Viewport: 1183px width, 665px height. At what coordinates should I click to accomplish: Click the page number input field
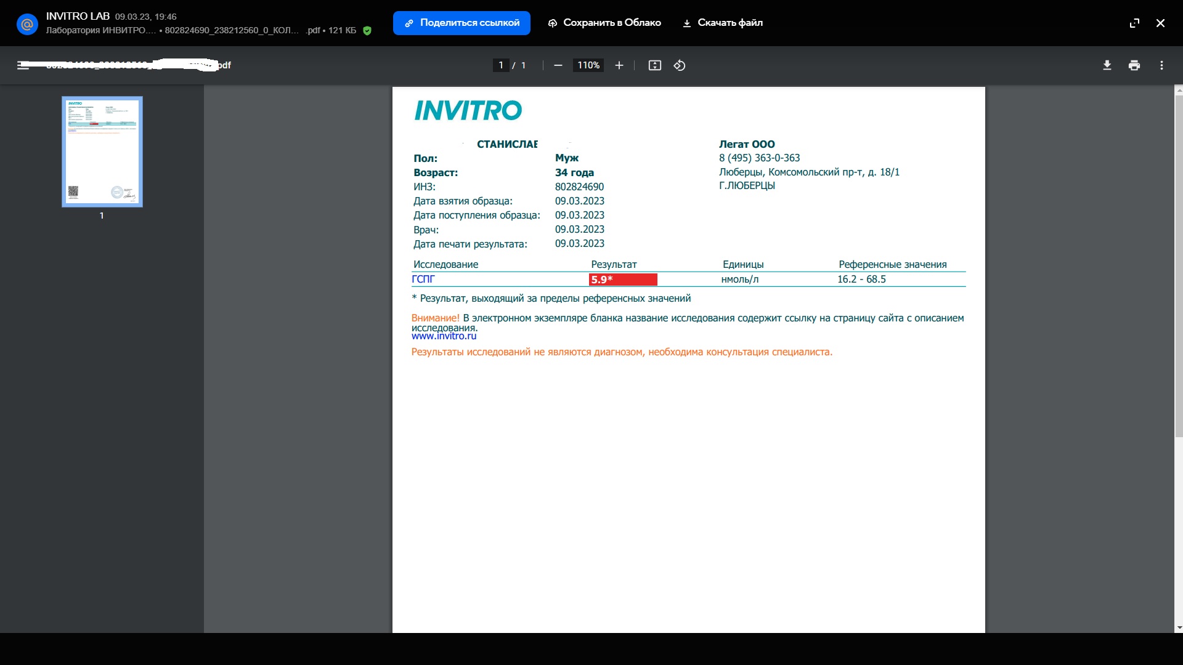[x=501, y=65]
